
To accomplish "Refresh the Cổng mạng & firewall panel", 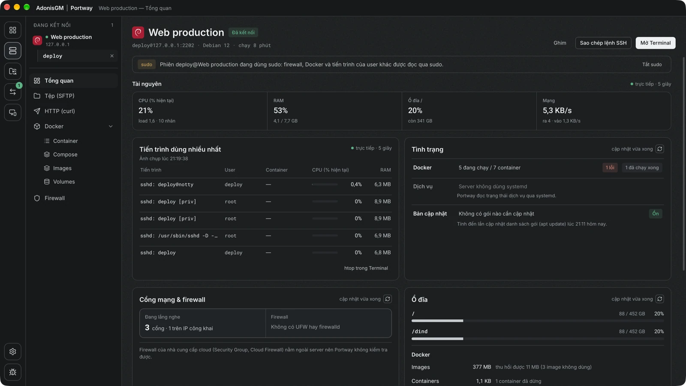I will click(388, 299).
